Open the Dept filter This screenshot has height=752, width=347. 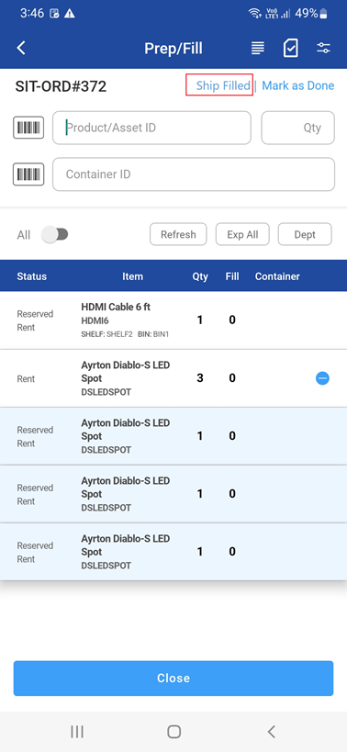pos(305,234)
